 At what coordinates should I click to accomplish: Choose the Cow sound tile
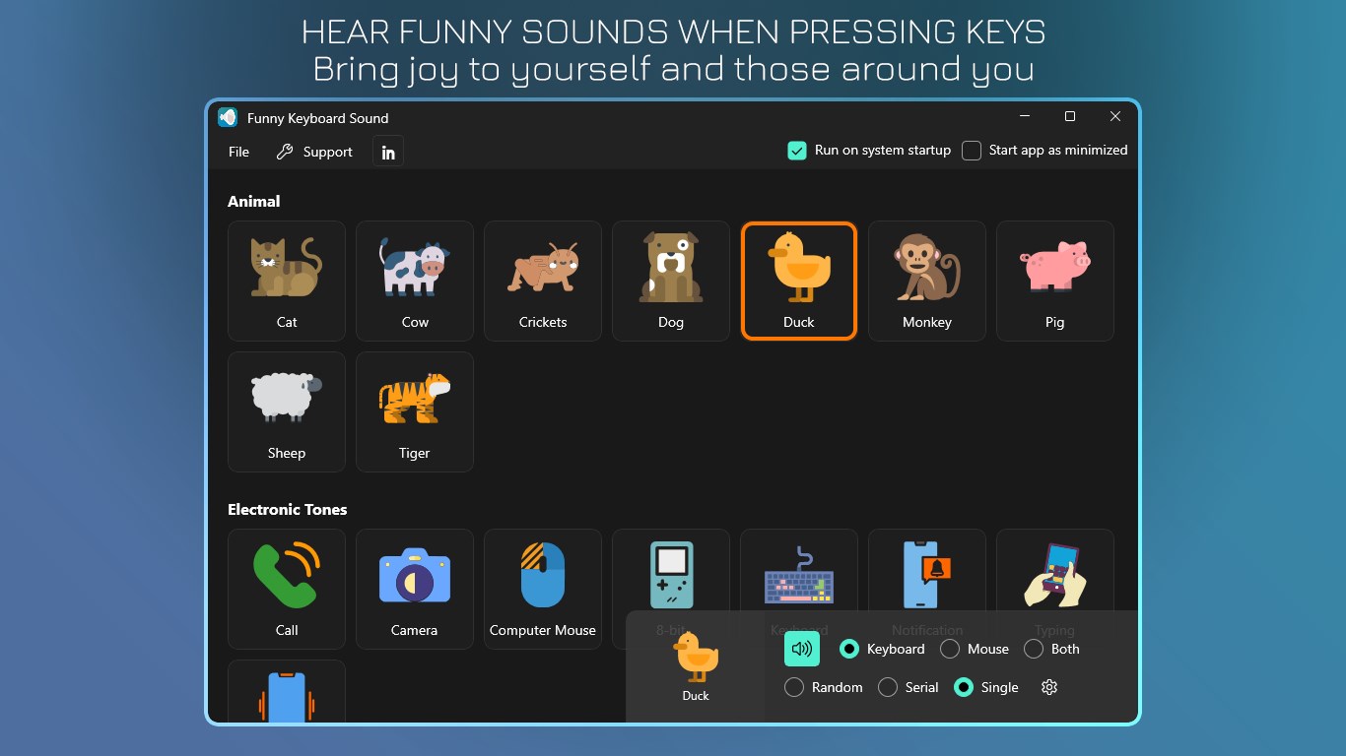[x=415, y=281]
